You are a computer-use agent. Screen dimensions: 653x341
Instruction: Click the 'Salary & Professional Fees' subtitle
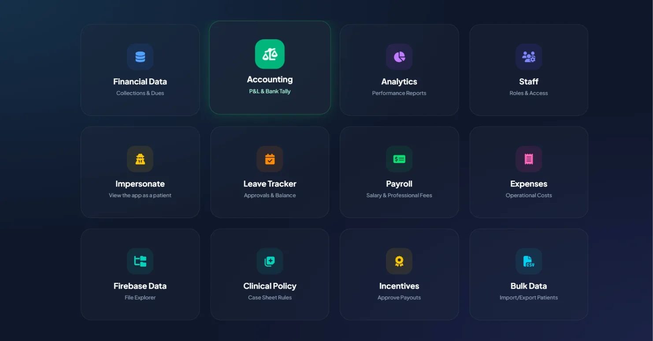click(x=399, y=195)
